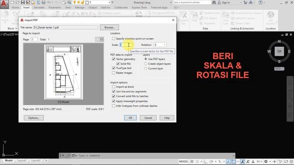Image resolution: width=294 pixels, height=165 pixels.
Task: Switch to the Output ribbon tab
Action: tap(93, 7)
